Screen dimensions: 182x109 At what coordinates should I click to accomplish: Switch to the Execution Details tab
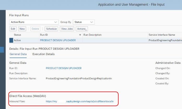(44, 54)
